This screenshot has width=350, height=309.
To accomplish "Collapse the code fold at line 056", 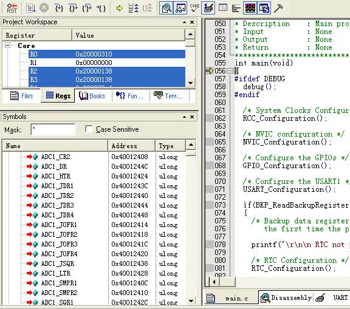I will [x=230, y=71].
